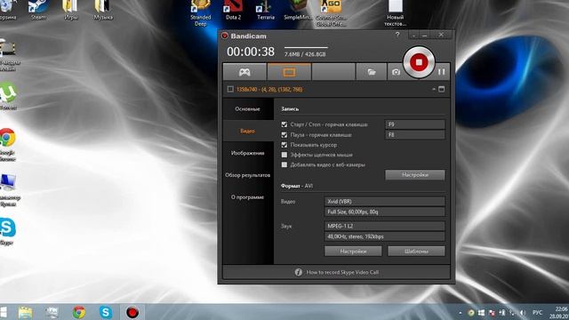Click the 48.0KHz, stereo, 192kbps field

[x=385, y=236]
